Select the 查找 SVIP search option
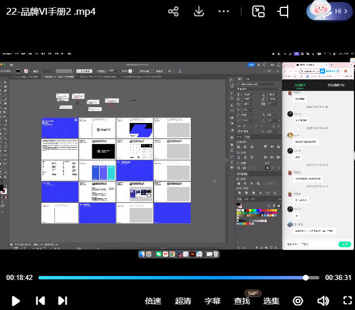Viewport: 355px width, 310px height. 242,301
